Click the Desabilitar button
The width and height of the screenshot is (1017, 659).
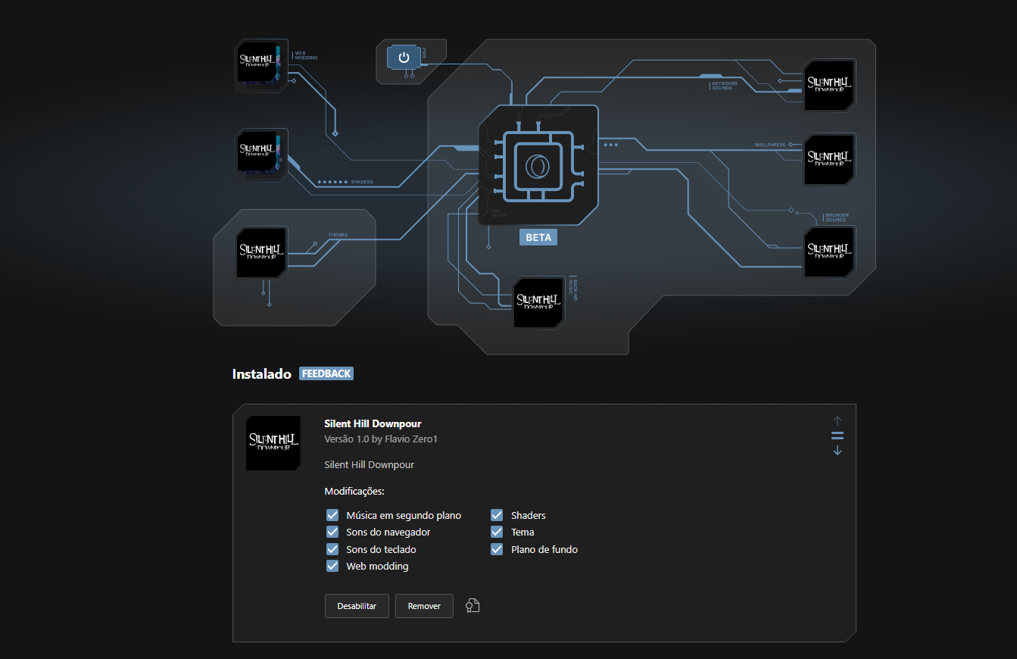click(x=357, y=606)
